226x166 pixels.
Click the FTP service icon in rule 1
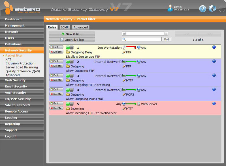tap(124, 52)
